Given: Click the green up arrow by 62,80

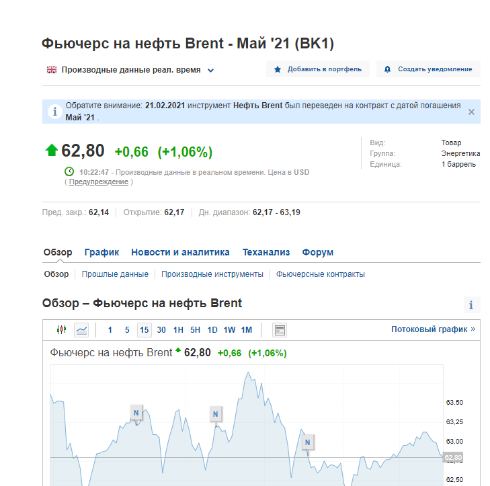Looking at the screenshot, I should (x=52, y=150).
